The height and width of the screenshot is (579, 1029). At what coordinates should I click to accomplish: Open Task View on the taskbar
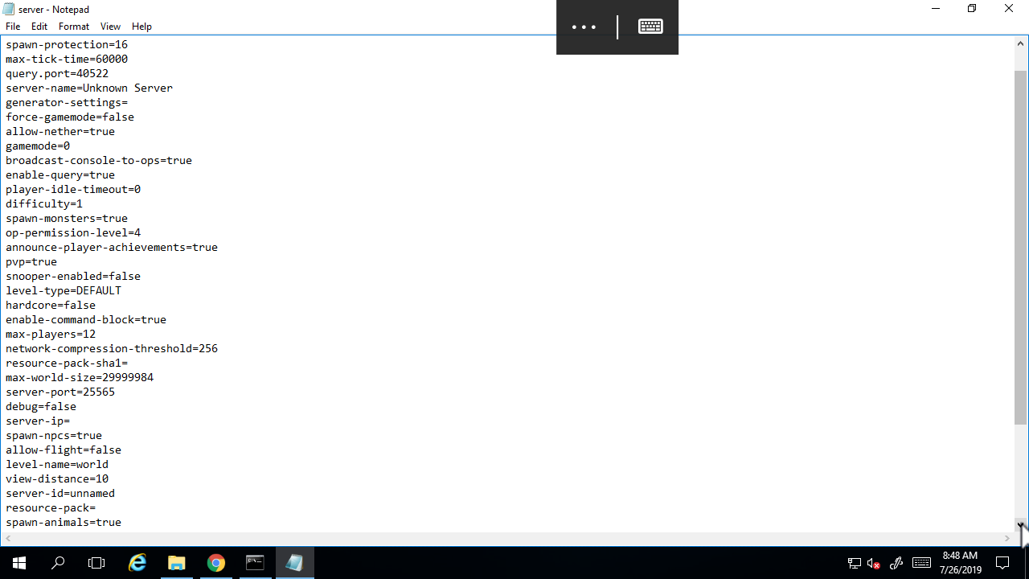click(x=96, y=563)
